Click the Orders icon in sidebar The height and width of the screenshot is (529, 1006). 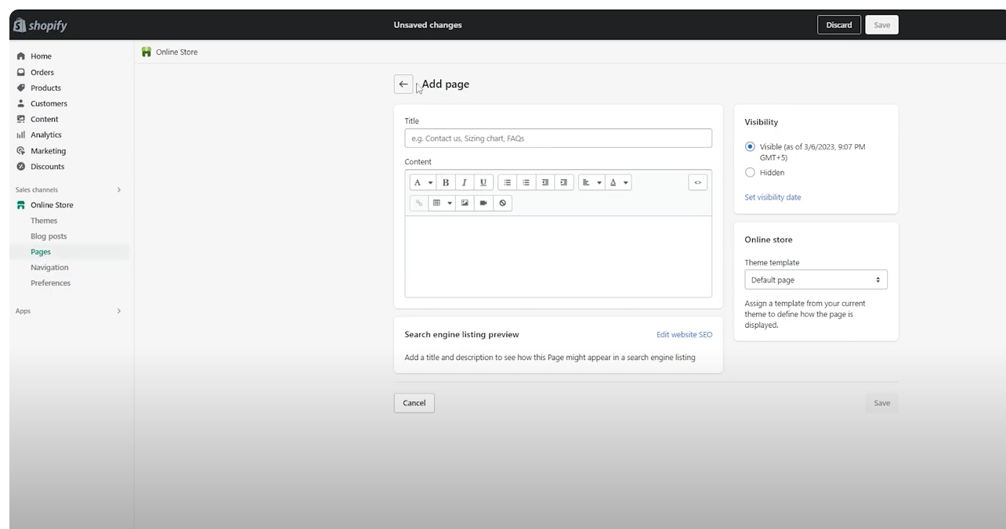click(21, 72)
